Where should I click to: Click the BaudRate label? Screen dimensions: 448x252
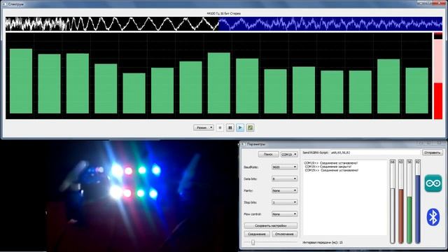251,167
